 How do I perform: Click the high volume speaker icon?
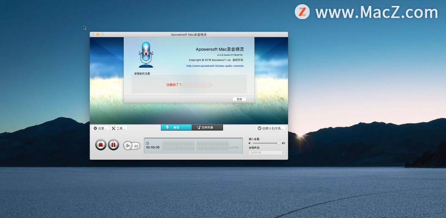(283, 143)
